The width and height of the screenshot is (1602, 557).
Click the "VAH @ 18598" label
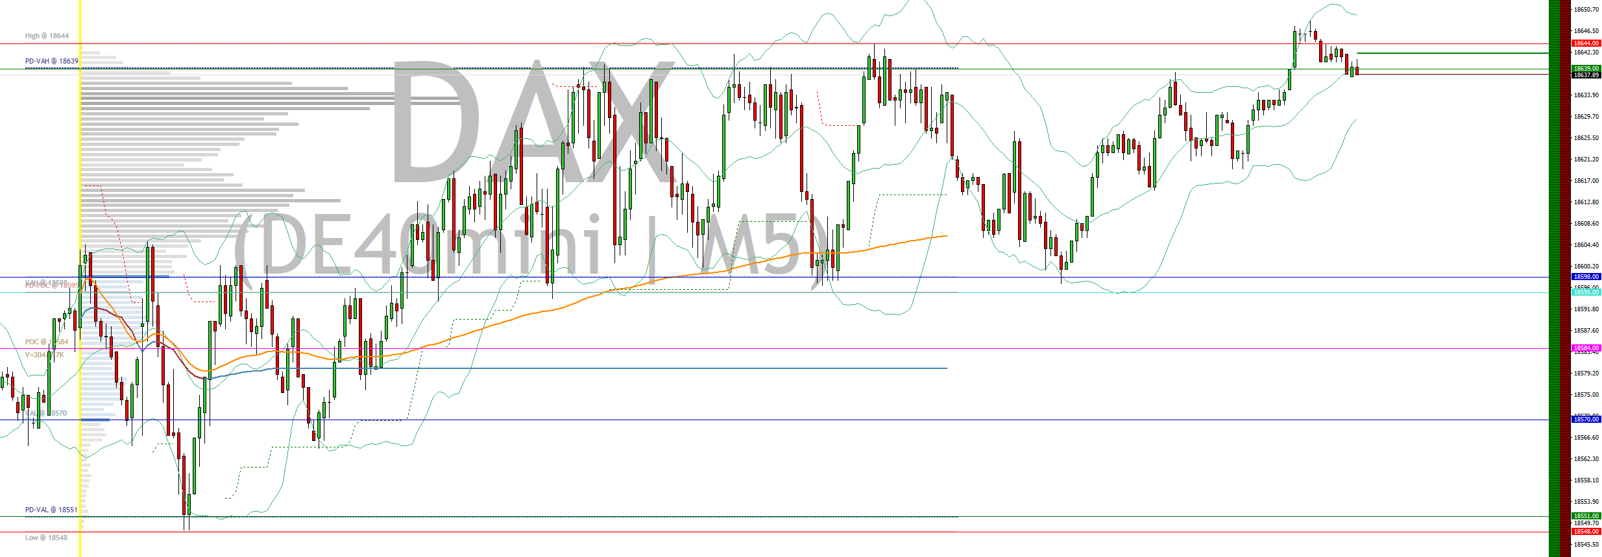[46, 283]
